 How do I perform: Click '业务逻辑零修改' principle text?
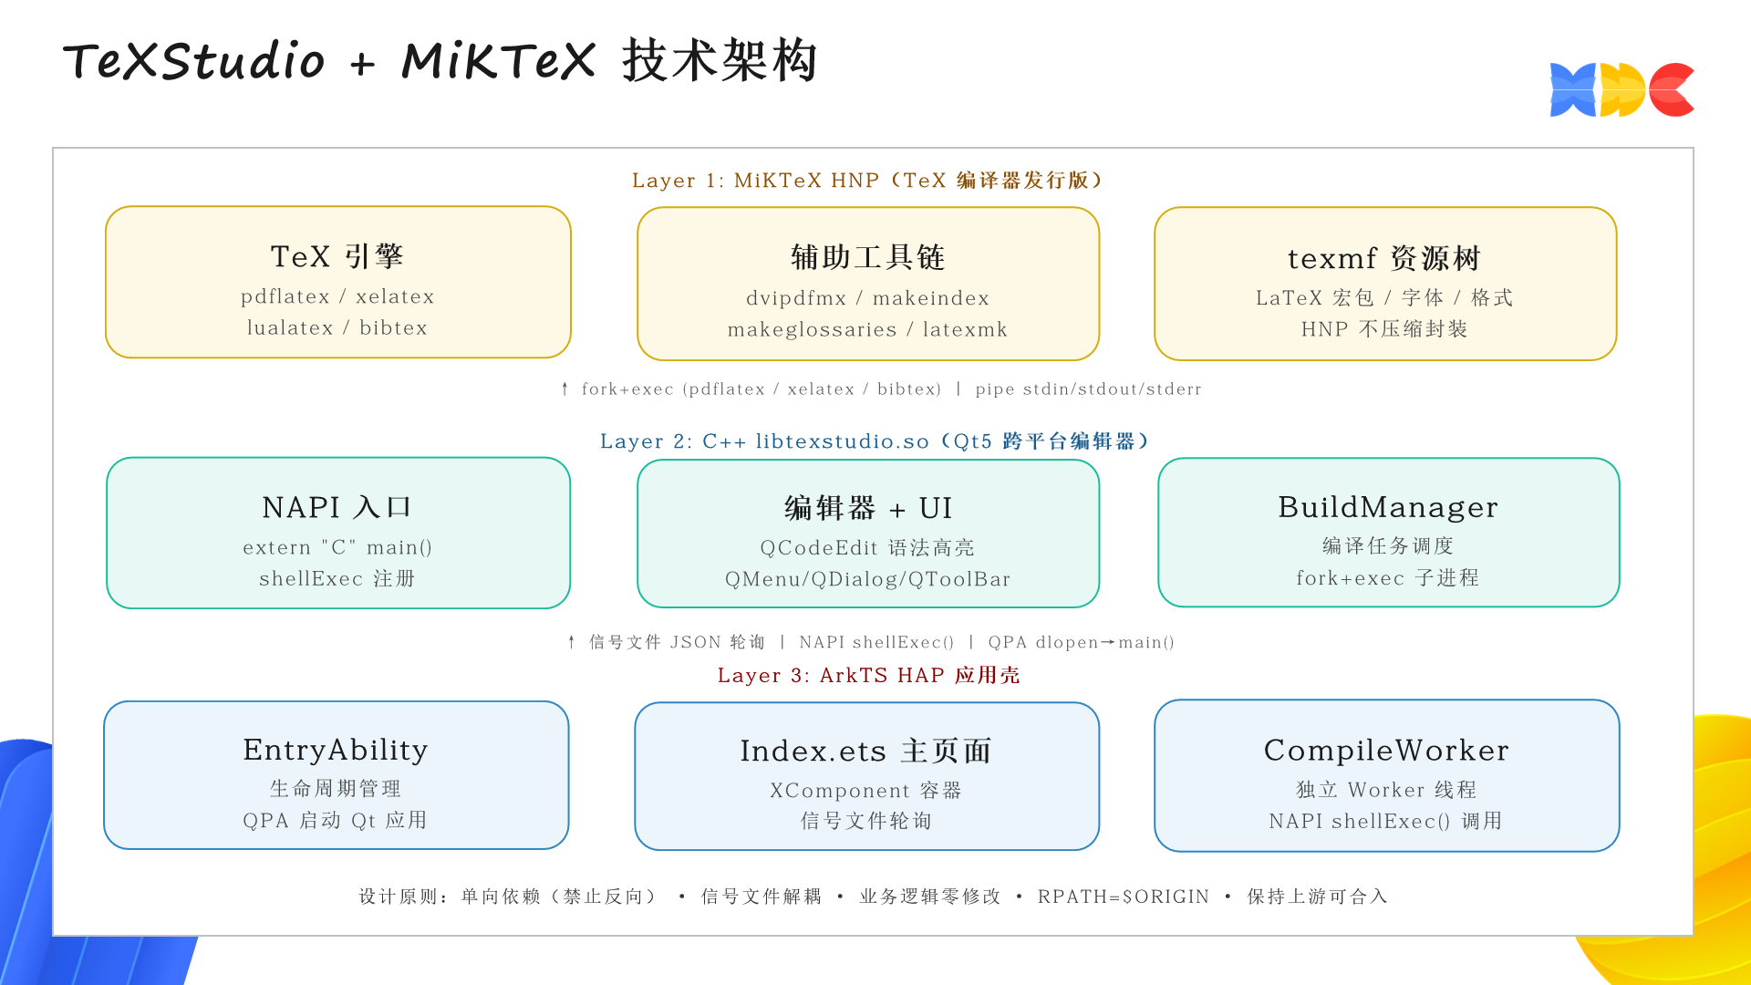pyautogui.click(x=930, y=897)
